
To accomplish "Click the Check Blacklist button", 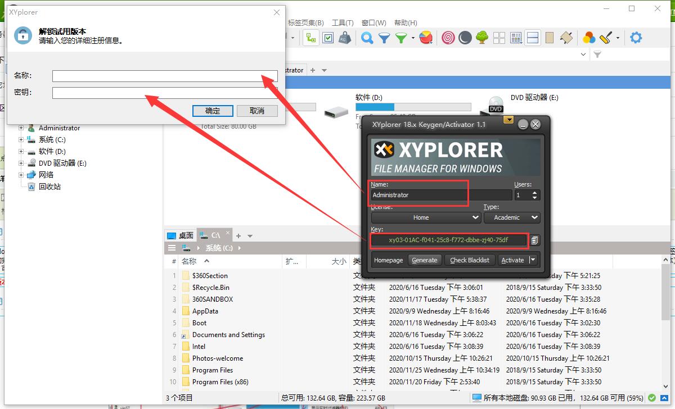I will point(470,260).
